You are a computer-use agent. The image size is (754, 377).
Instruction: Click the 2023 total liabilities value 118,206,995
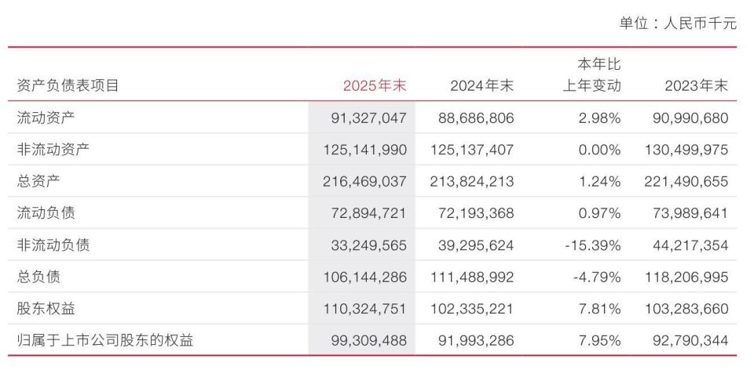pos(685,277)
